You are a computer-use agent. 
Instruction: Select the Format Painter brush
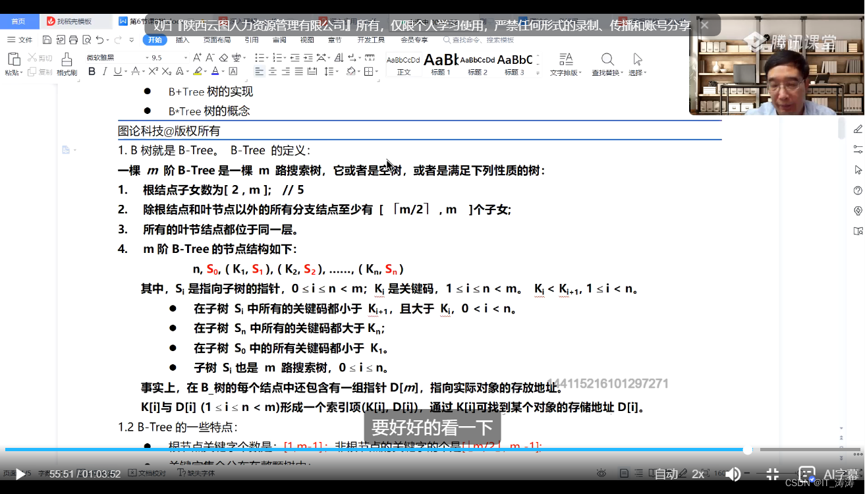tap(67, 59)
